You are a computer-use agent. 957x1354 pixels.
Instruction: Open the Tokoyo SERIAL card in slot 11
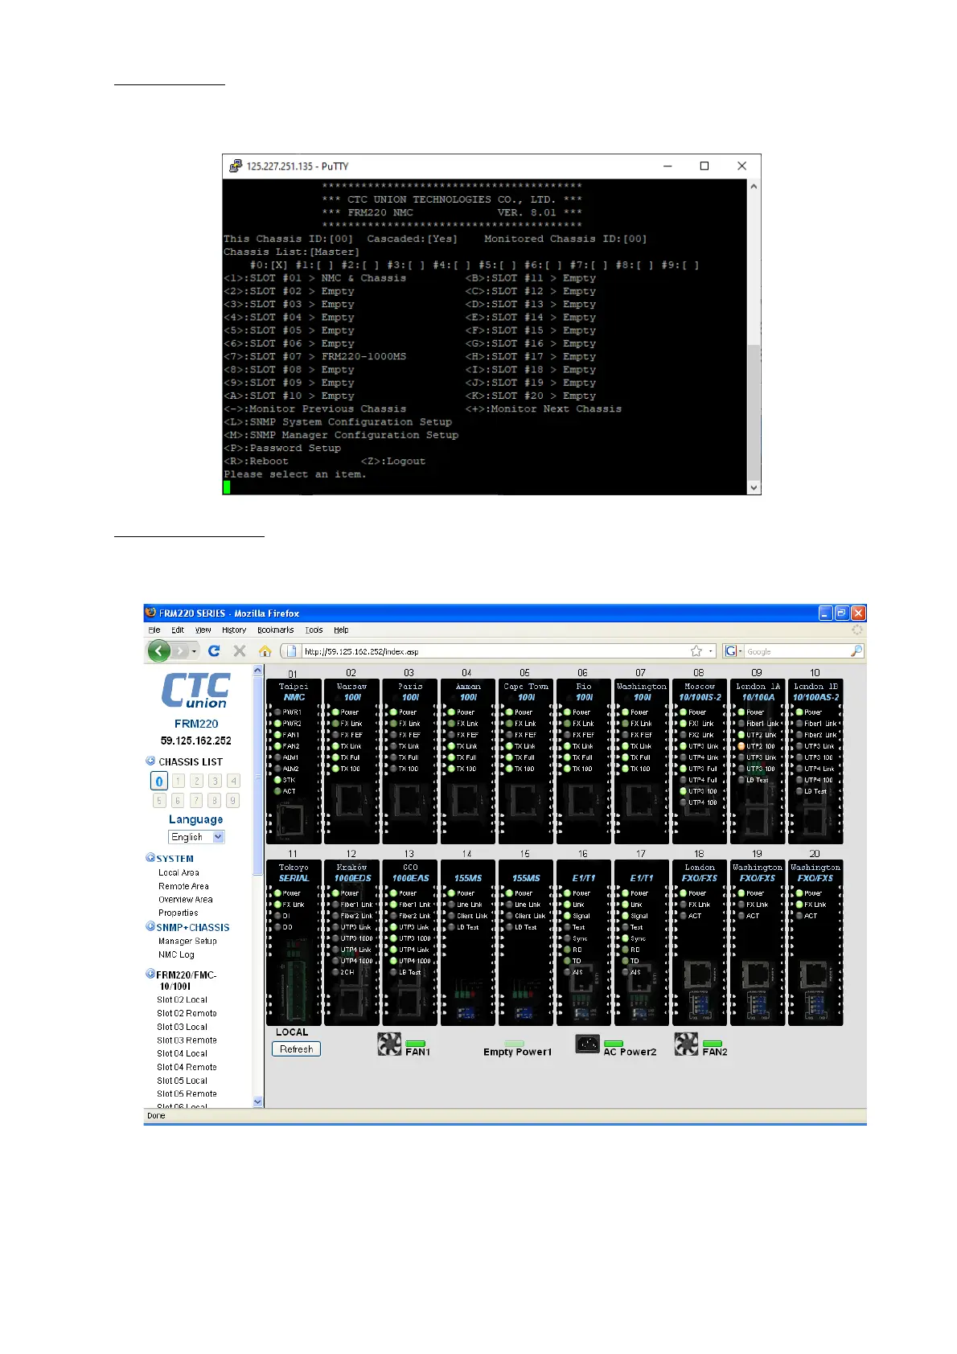294,942
